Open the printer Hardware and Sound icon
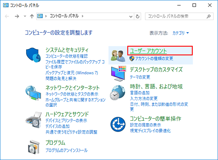 tap(34, 120)
